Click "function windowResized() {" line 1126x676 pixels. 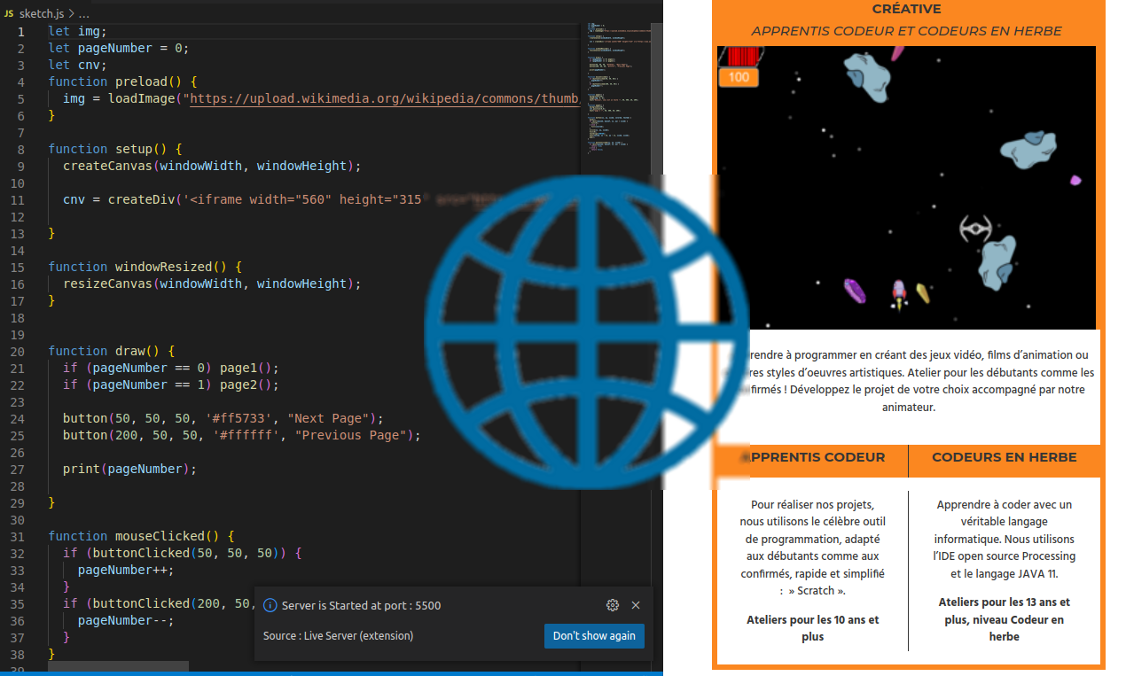145,267
